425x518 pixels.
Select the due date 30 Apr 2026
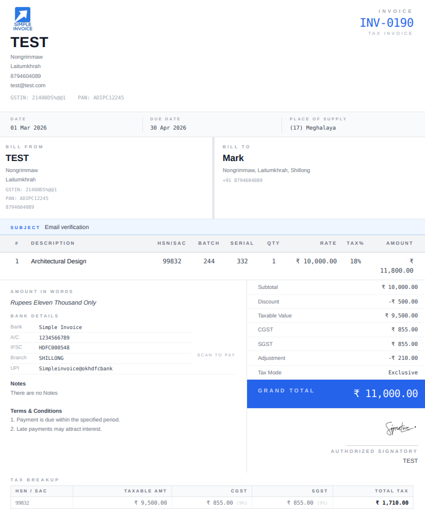[168, 128]
